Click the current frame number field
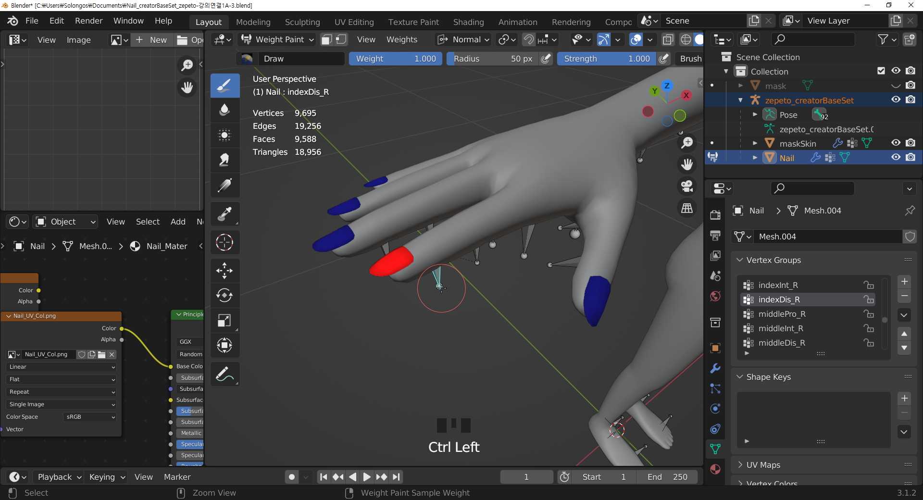 (526, 477)
